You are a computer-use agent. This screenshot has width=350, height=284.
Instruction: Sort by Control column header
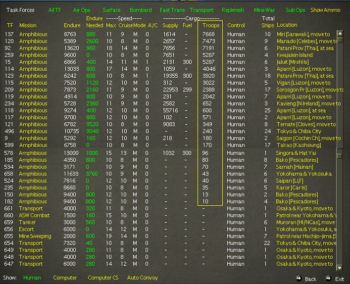click(x=236, y=25)
